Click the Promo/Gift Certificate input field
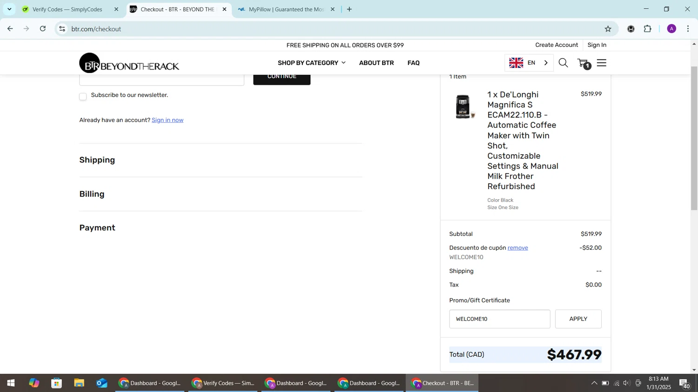 (x=499, y=319)
